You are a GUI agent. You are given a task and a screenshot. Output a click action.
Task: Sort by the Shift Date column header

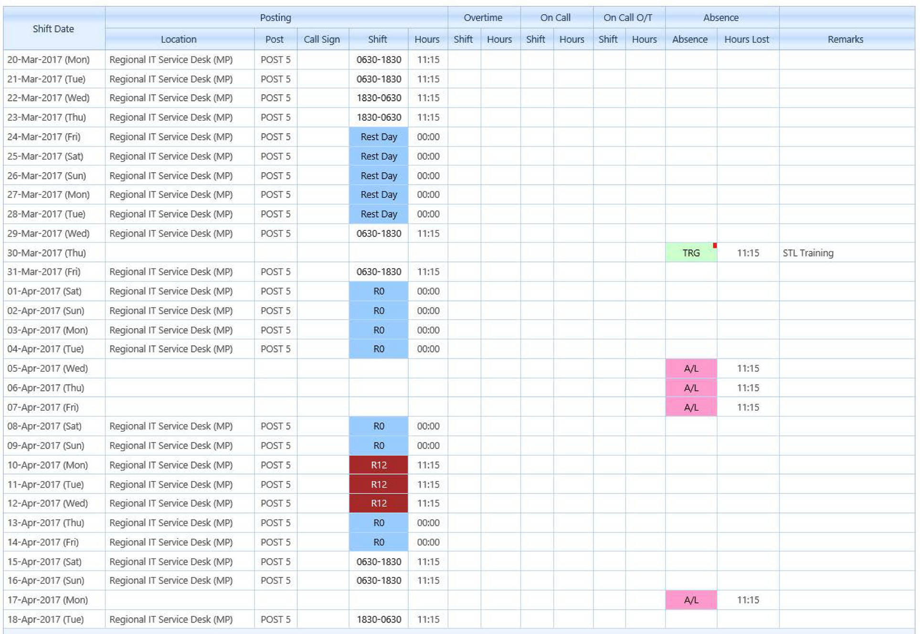coord(53,29)
